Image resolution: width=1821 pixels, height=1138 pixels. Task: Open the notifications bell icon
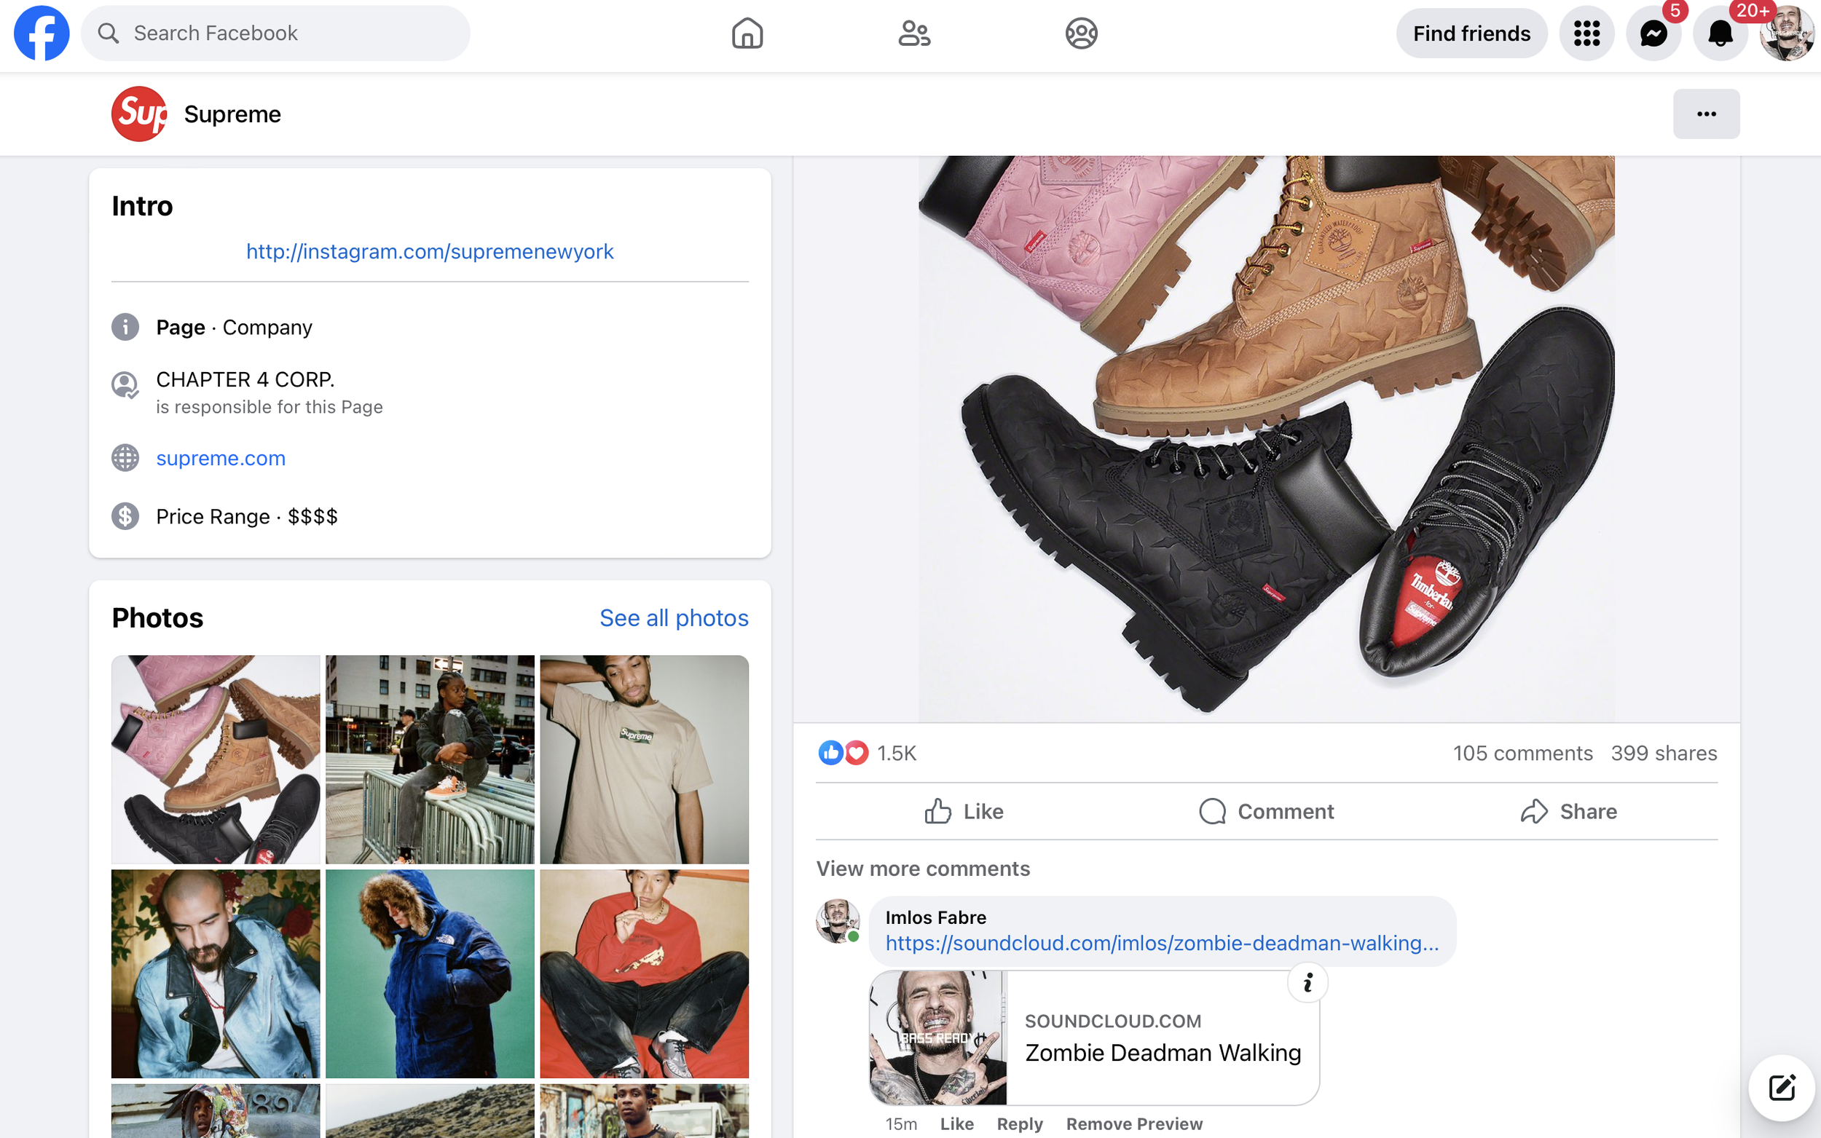coord(1720,33)
